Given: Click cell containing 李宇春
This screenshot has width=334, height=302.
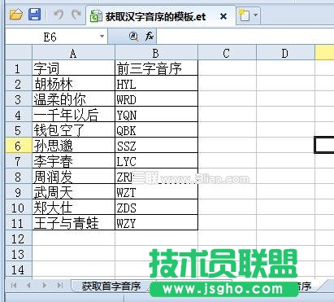Looking at the screenshot, I should click(x=73, y=161).
